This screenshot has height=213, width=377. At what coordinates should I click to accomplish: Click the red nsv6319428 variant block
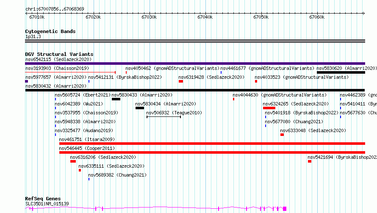181,81
